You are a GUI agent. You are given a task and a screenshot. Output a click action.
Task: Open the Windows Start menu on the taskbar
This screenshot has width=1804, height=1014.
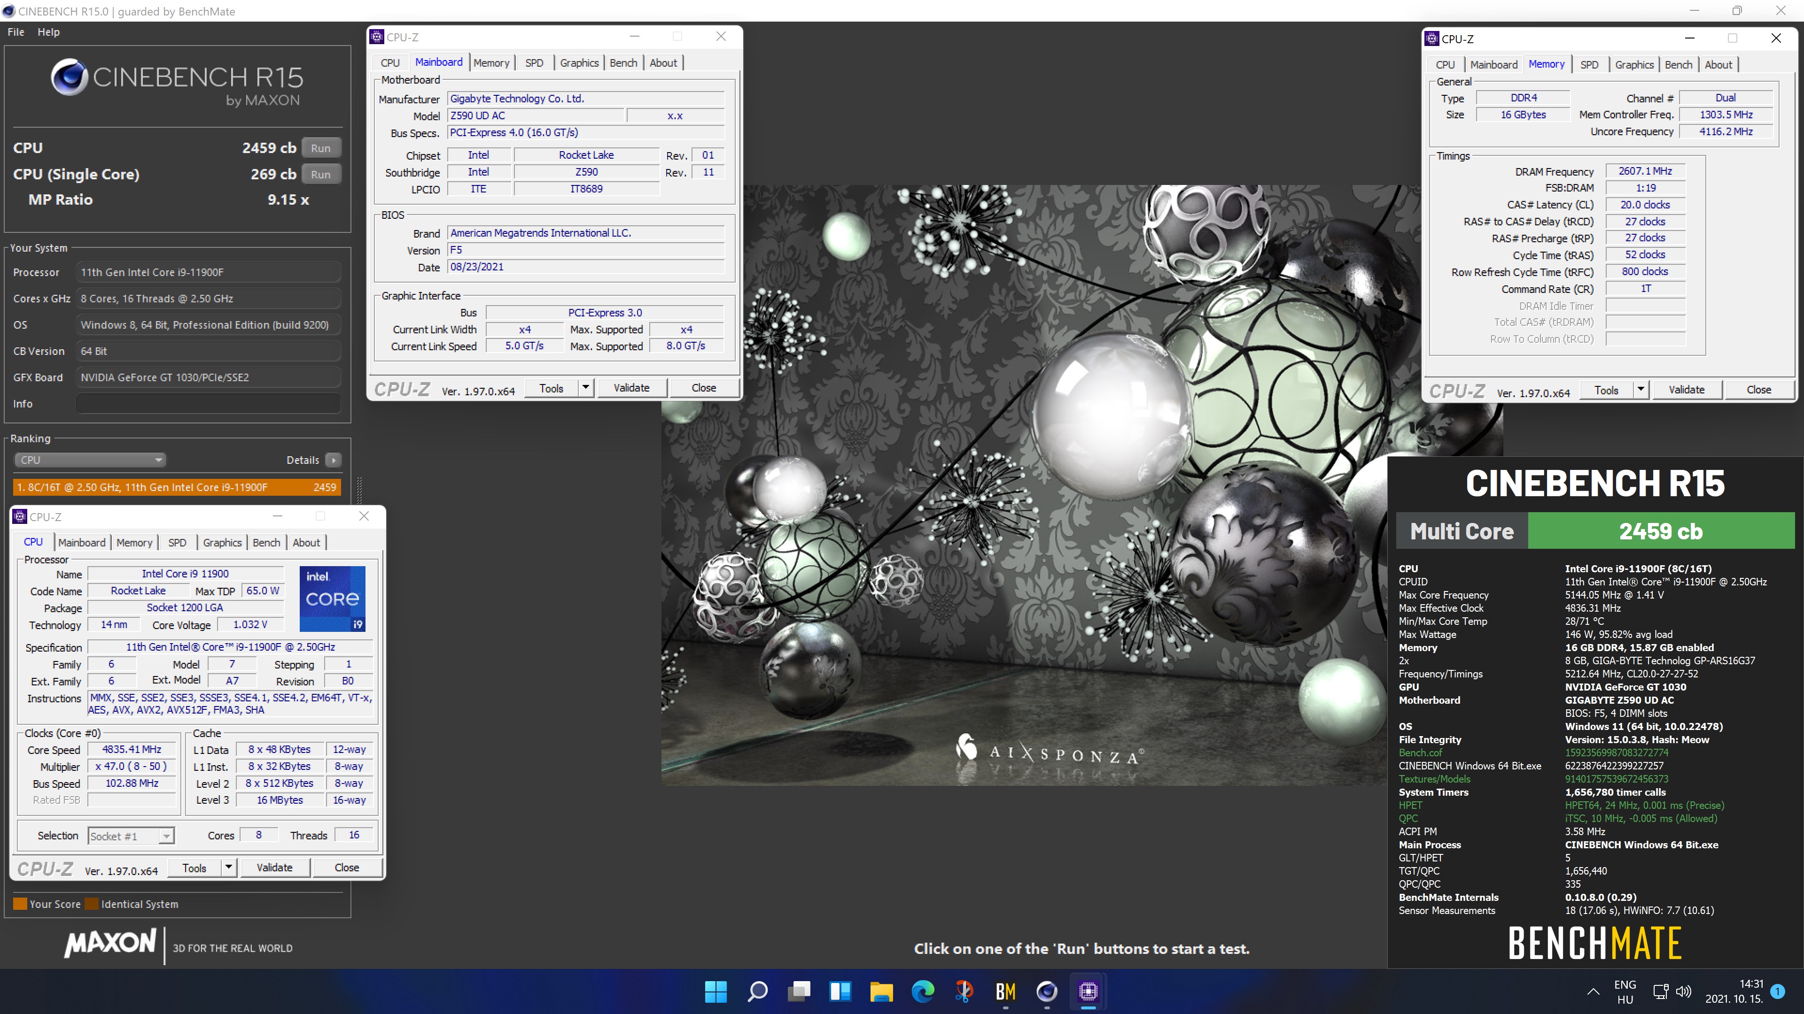point(715,991)
